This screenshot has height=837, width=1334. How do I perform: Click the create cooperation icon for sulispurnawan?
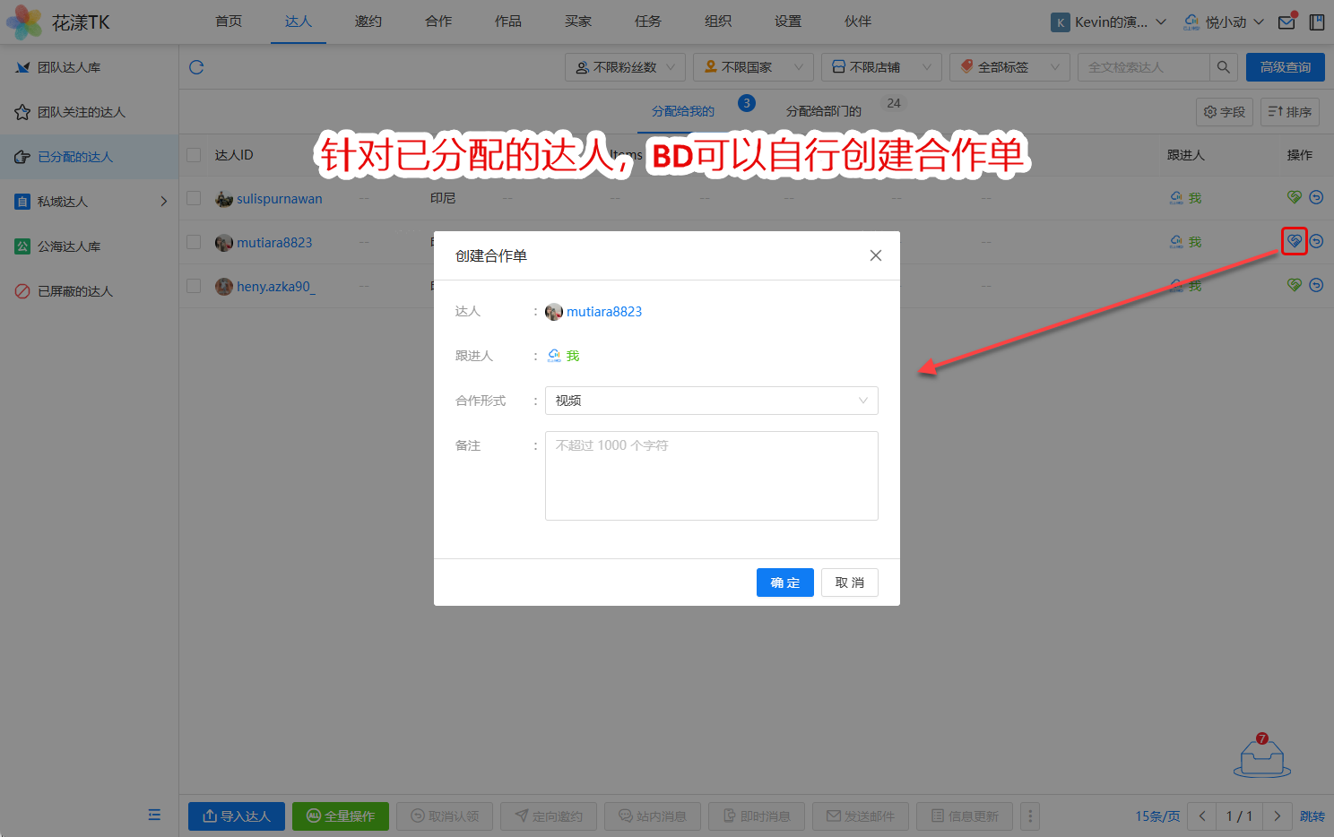click(1294, 197)
